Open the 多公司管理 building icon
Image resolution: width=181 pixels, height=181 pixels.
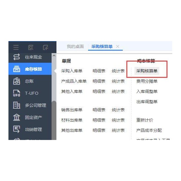click(17, 105)
